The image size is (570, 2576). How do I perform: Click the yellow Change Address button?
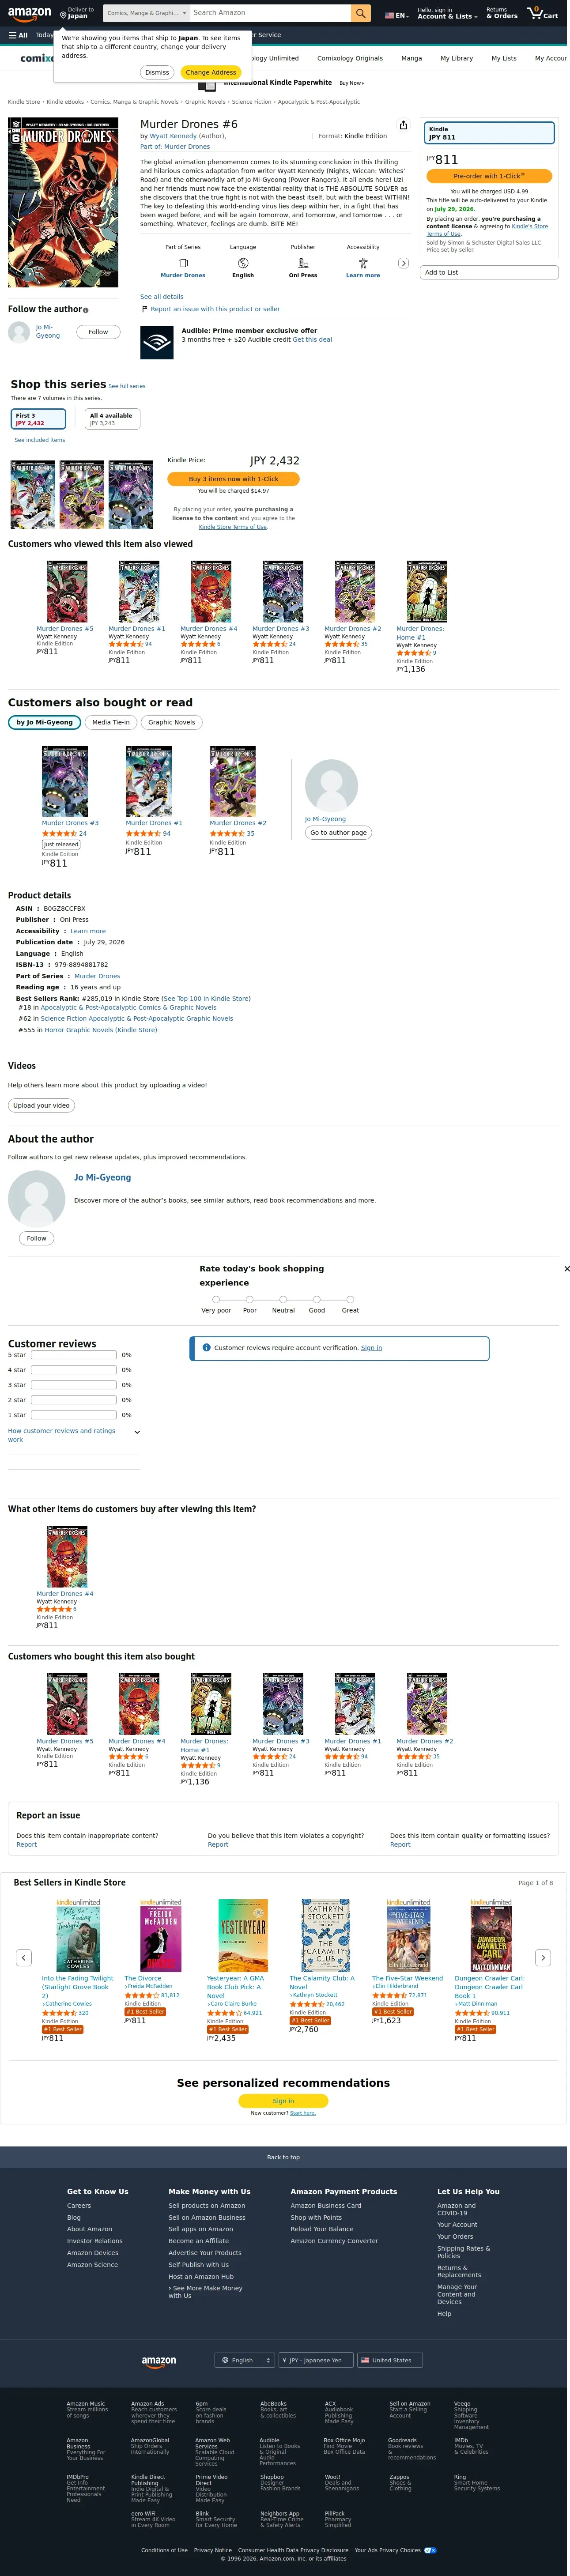click(211, 72)
